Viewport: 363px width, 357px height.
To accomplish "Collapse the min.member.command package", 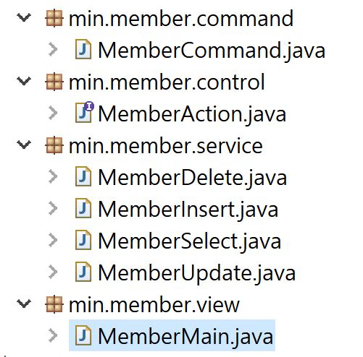I will (x=24, y=18).
